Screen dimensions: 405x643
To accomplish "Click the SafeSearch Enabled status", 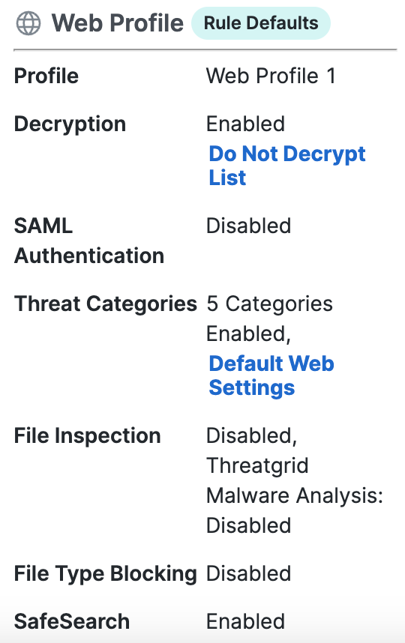I will 245,621.
